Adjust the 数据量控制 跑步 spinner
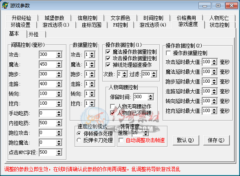The image size is (240, 176). click(x=92, y=74)
